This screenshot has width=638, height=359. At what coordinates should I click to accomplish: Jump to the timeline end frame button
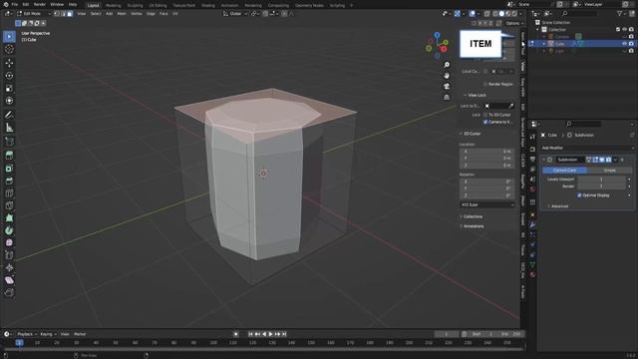(284, 334)
